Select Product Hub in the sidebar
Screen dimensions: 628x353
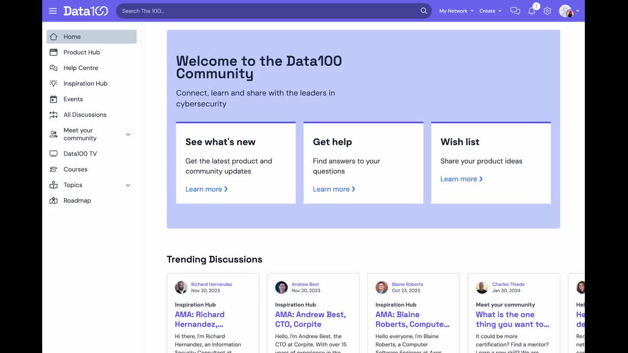point(81,52)
